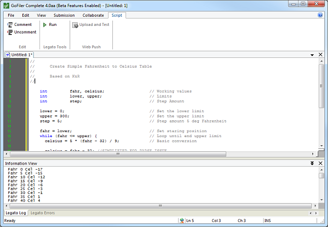Click the editor horizontal scrollbar thumb

pyautogui.click(x=118, y=154)
